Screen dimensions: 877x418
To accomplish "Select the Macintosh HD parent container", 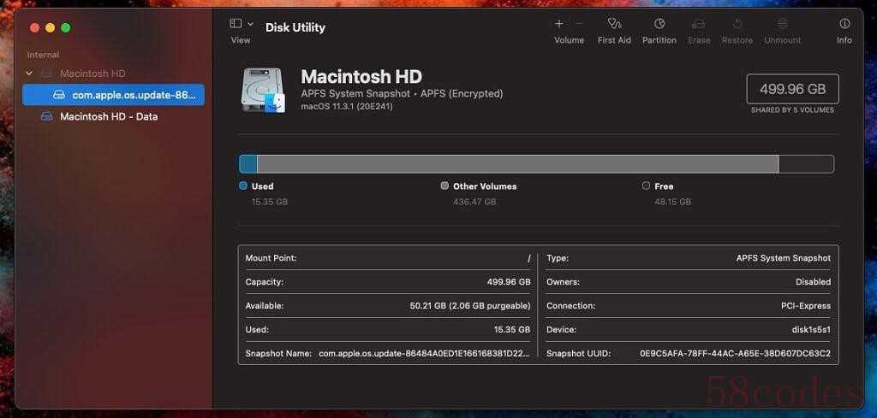I will click(x=92, y=74).
